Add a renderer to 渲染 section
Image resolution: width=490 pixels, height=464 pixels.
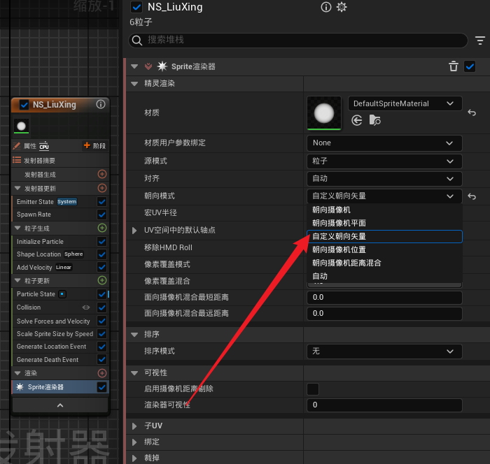[x=102, y=373]
